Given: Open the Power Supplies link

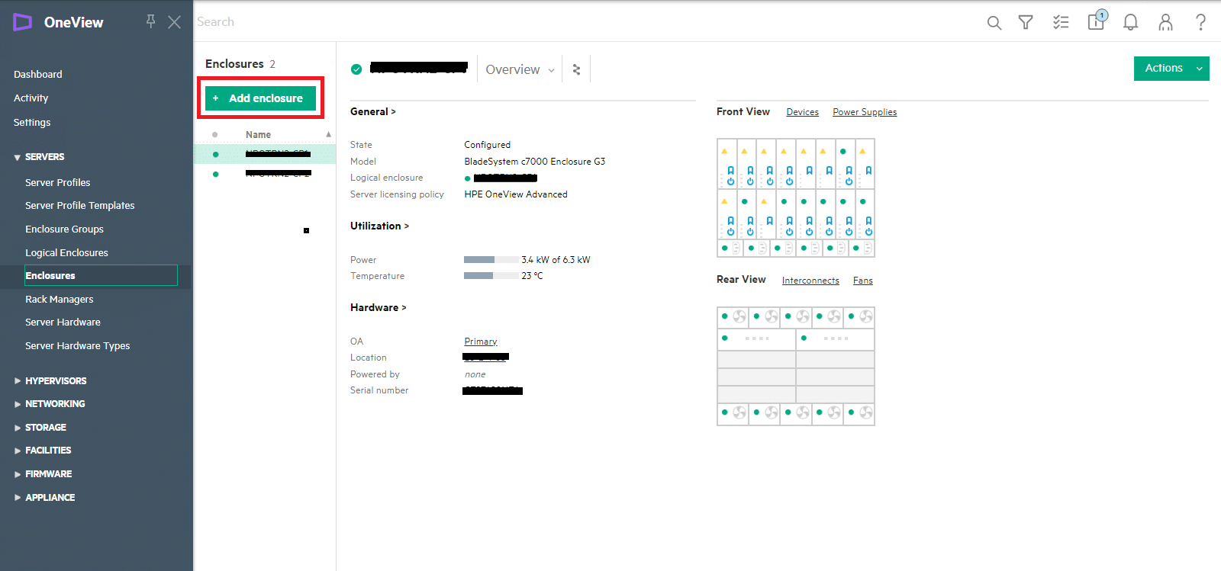Looking at the screenshot, I should pos(865,112).
